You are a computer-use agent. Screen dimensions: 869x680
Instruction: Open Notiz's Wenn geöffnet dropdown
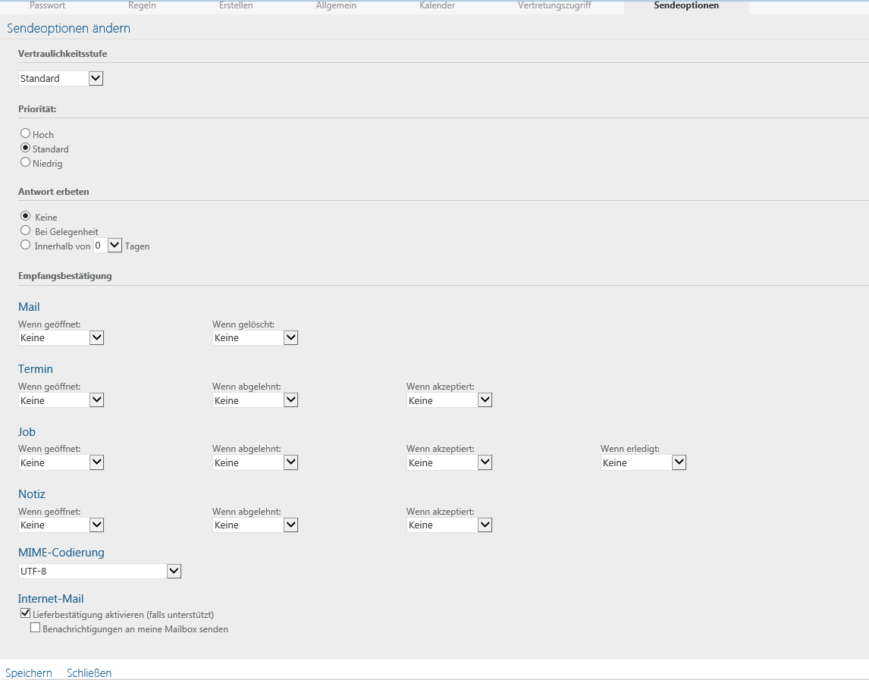point(96,525)
